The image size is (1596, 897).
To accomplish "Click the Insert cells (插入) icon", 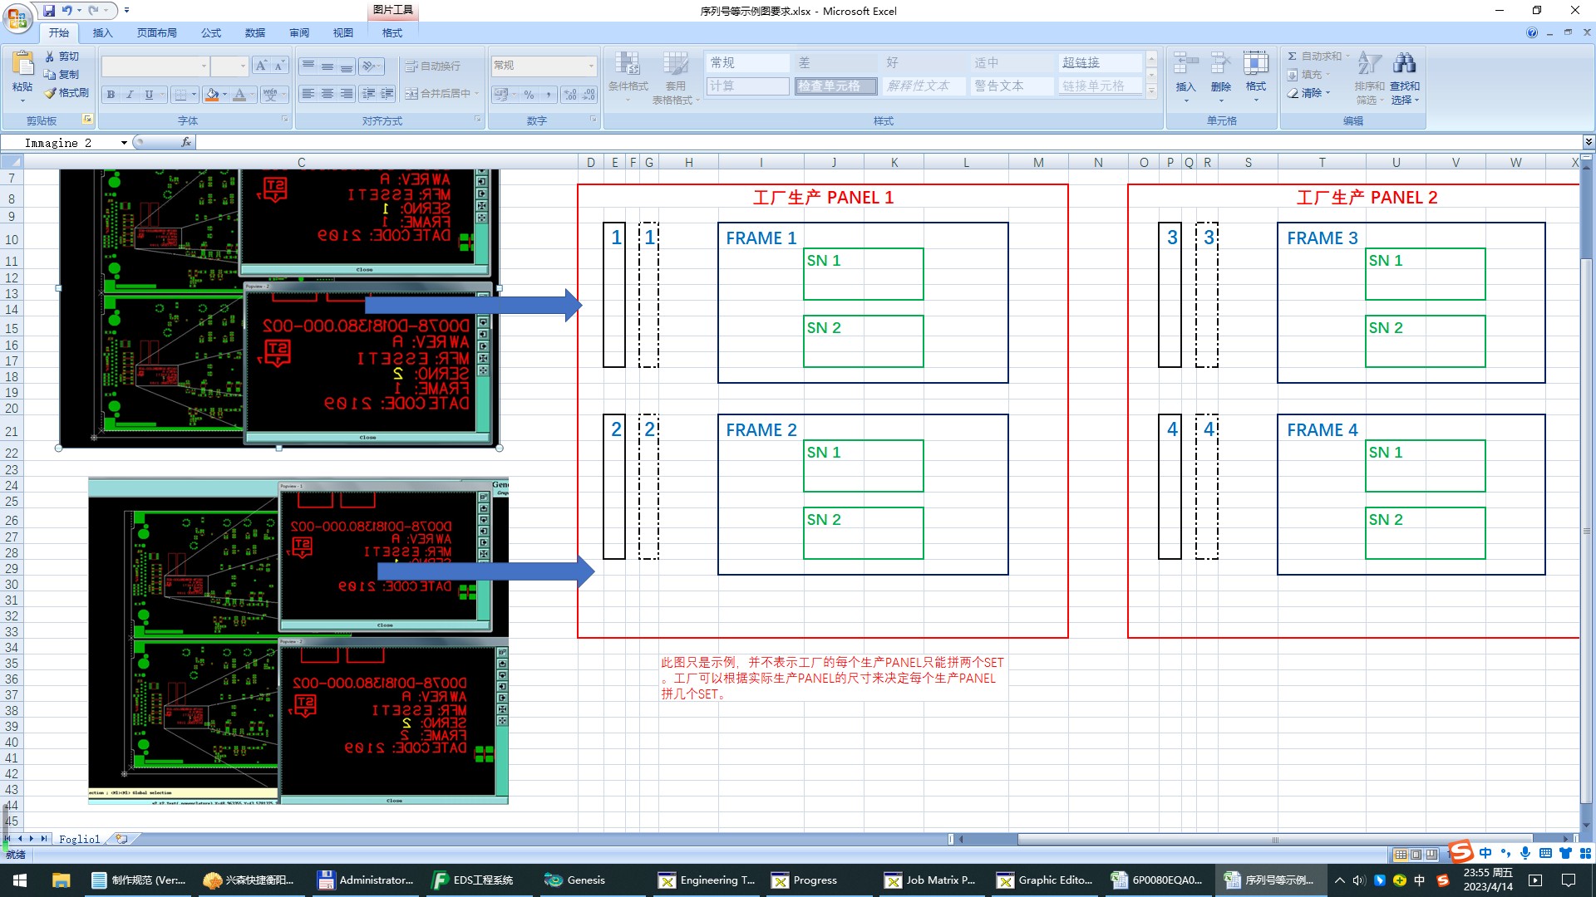I will [1185, 64].
